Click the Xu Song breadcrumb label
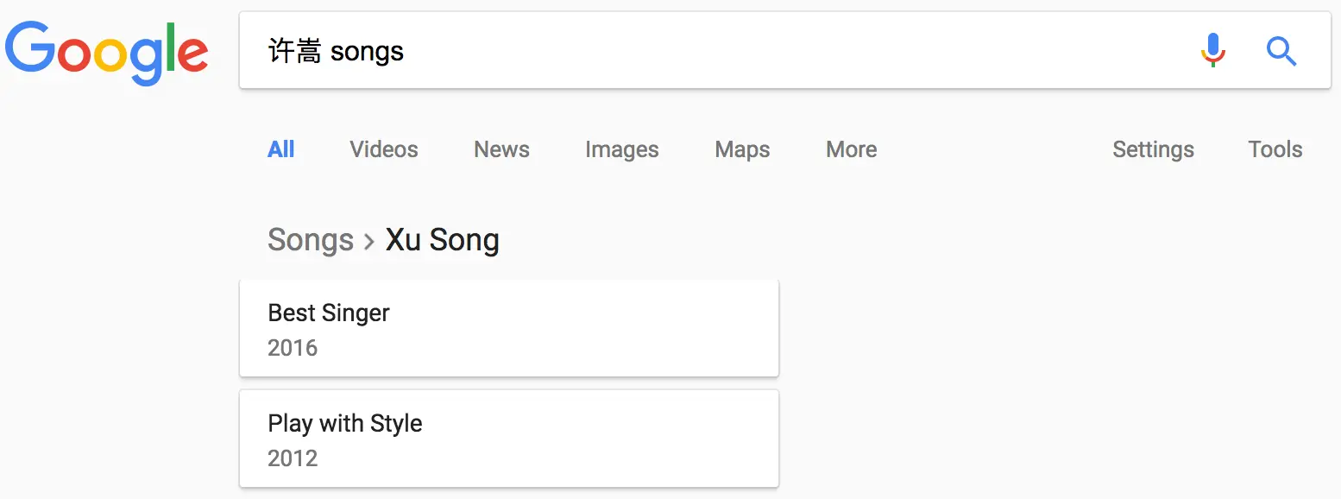 click(442, 240)
